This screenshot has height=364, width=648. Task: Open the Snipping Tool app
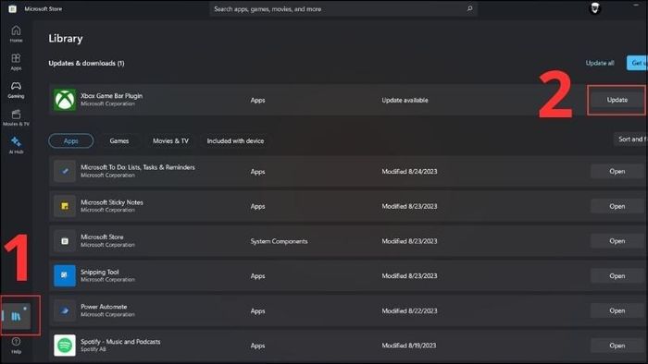tap(617, 276)
